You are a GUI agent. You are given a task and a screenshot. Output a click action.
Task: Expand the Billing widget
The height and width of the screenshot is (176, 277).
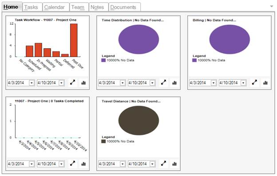pos(254,82)
